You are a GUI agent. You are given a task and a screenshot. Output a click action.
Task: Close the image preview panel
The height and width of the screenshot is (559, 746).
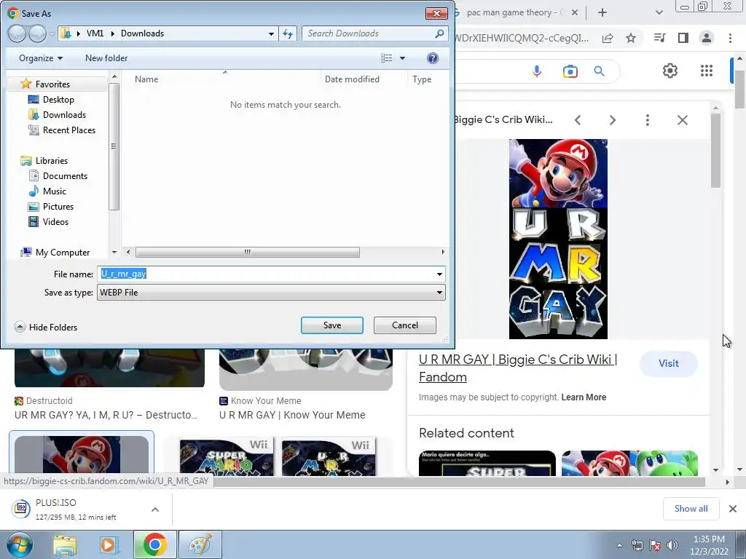pos(682,120)
